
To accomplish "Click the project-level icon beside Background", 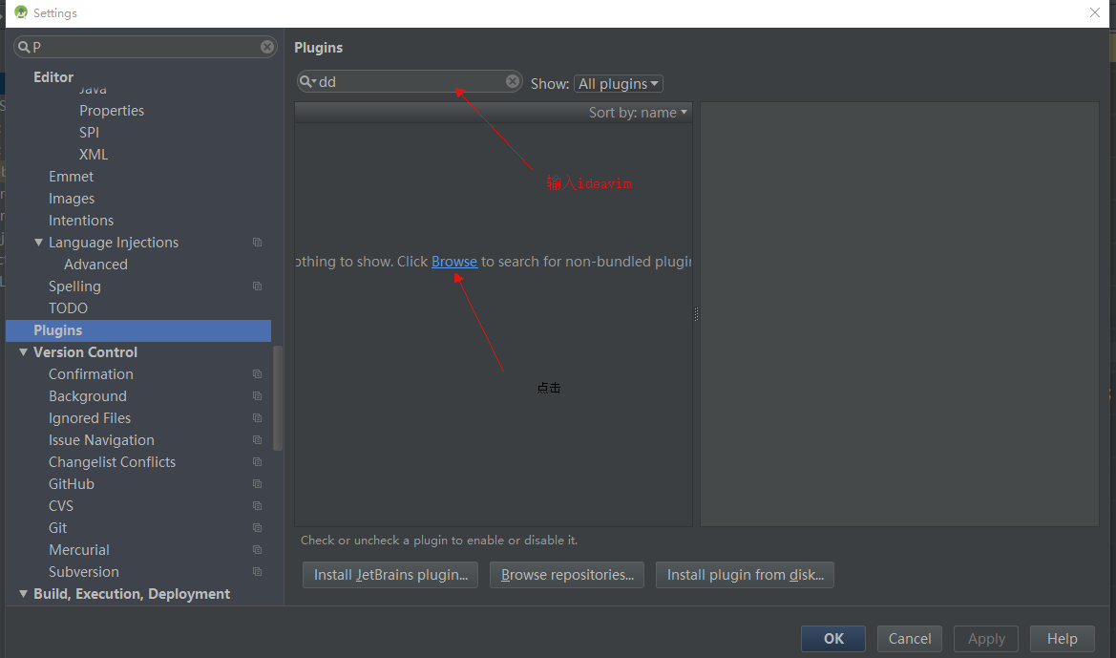I will [x=257, y=396].
